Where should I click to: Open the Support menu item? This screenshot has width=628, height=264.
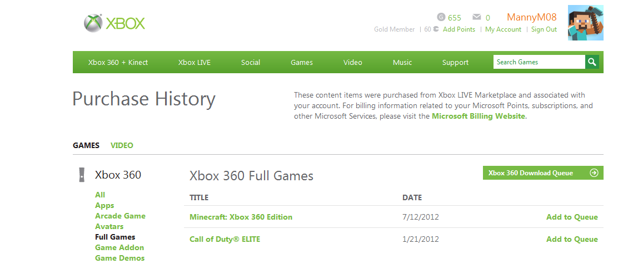[x=455, y=63]
